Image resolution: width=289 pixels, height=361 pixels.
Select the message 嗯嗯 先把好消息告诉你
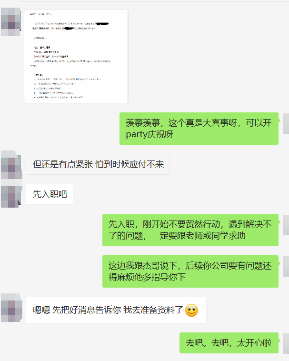(116, 310)
